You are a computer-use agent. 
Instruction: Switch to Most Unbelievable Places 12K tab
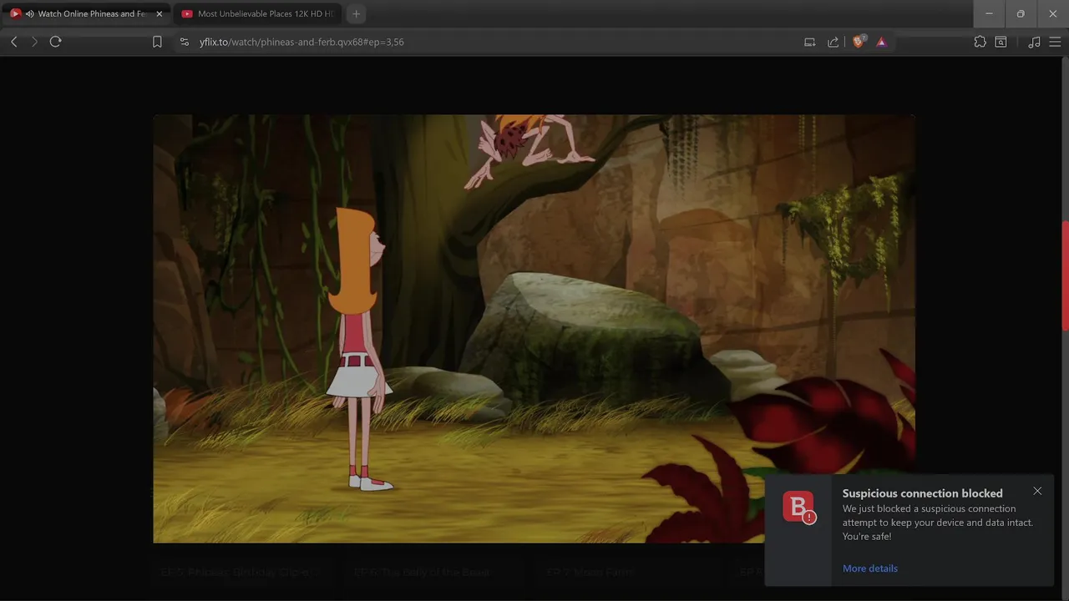(257, 14)
